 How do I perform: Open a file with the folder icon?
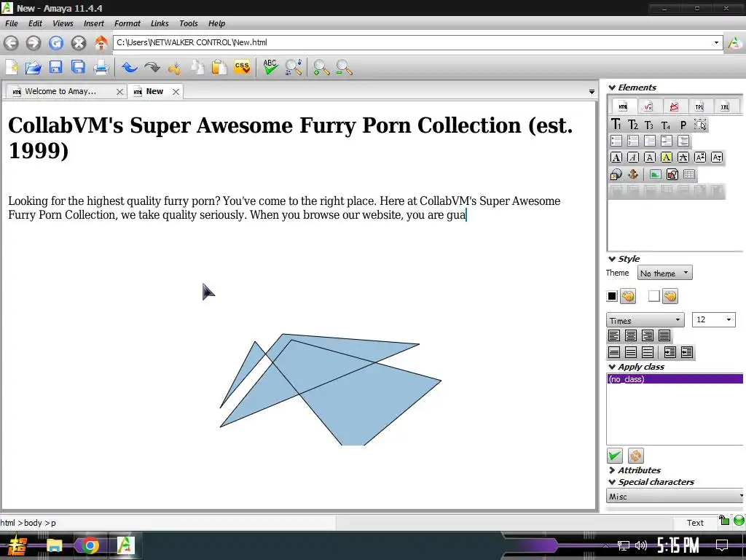[34, 68]
